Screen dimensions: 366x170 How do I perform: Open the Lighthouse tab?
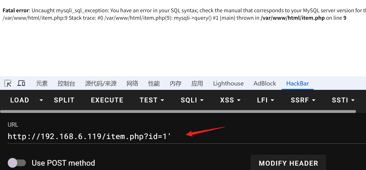click(228, 83)
